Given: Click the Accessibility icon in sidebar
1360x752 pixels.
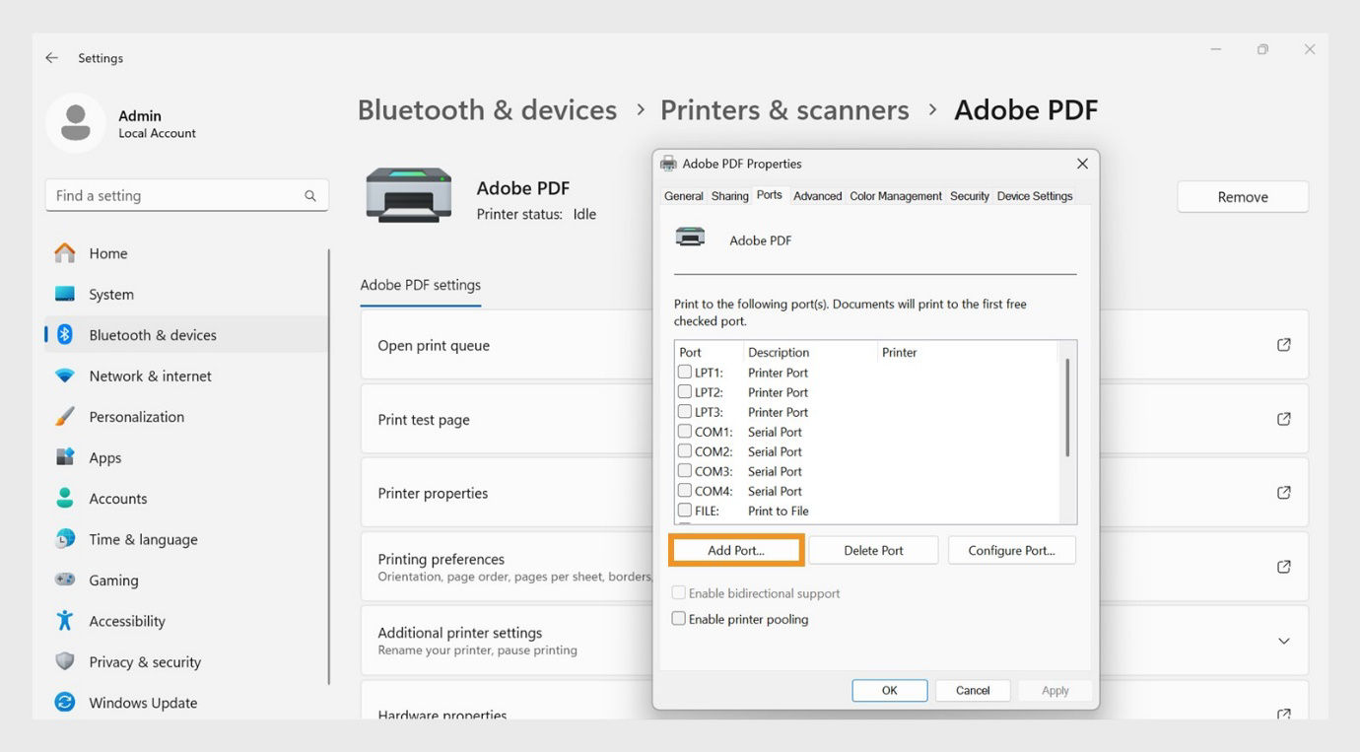Looking at the screenshot, I should click(x=63, y=621).
